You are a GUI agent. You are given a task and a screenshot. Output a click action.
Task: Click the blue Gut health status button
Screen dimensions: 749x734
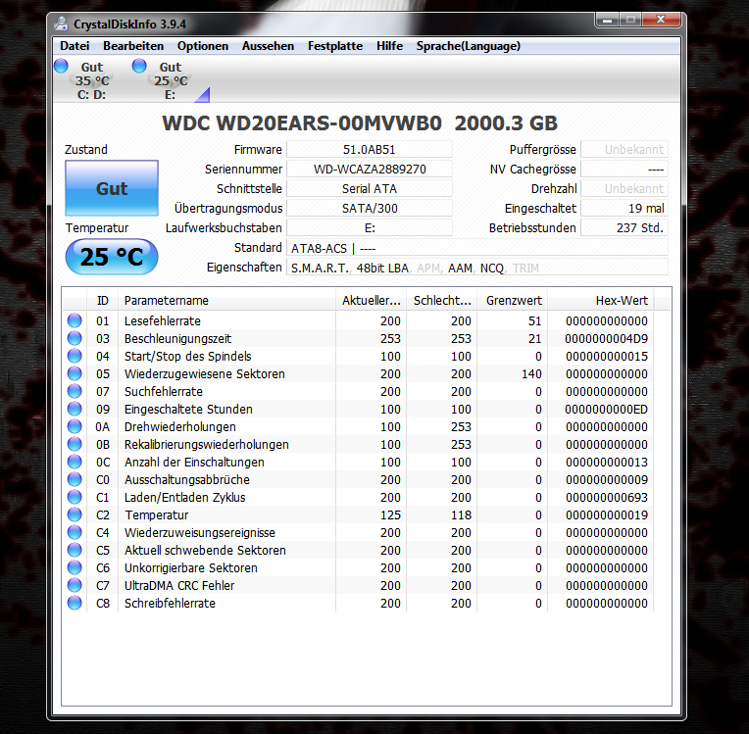tap(112, 188)
